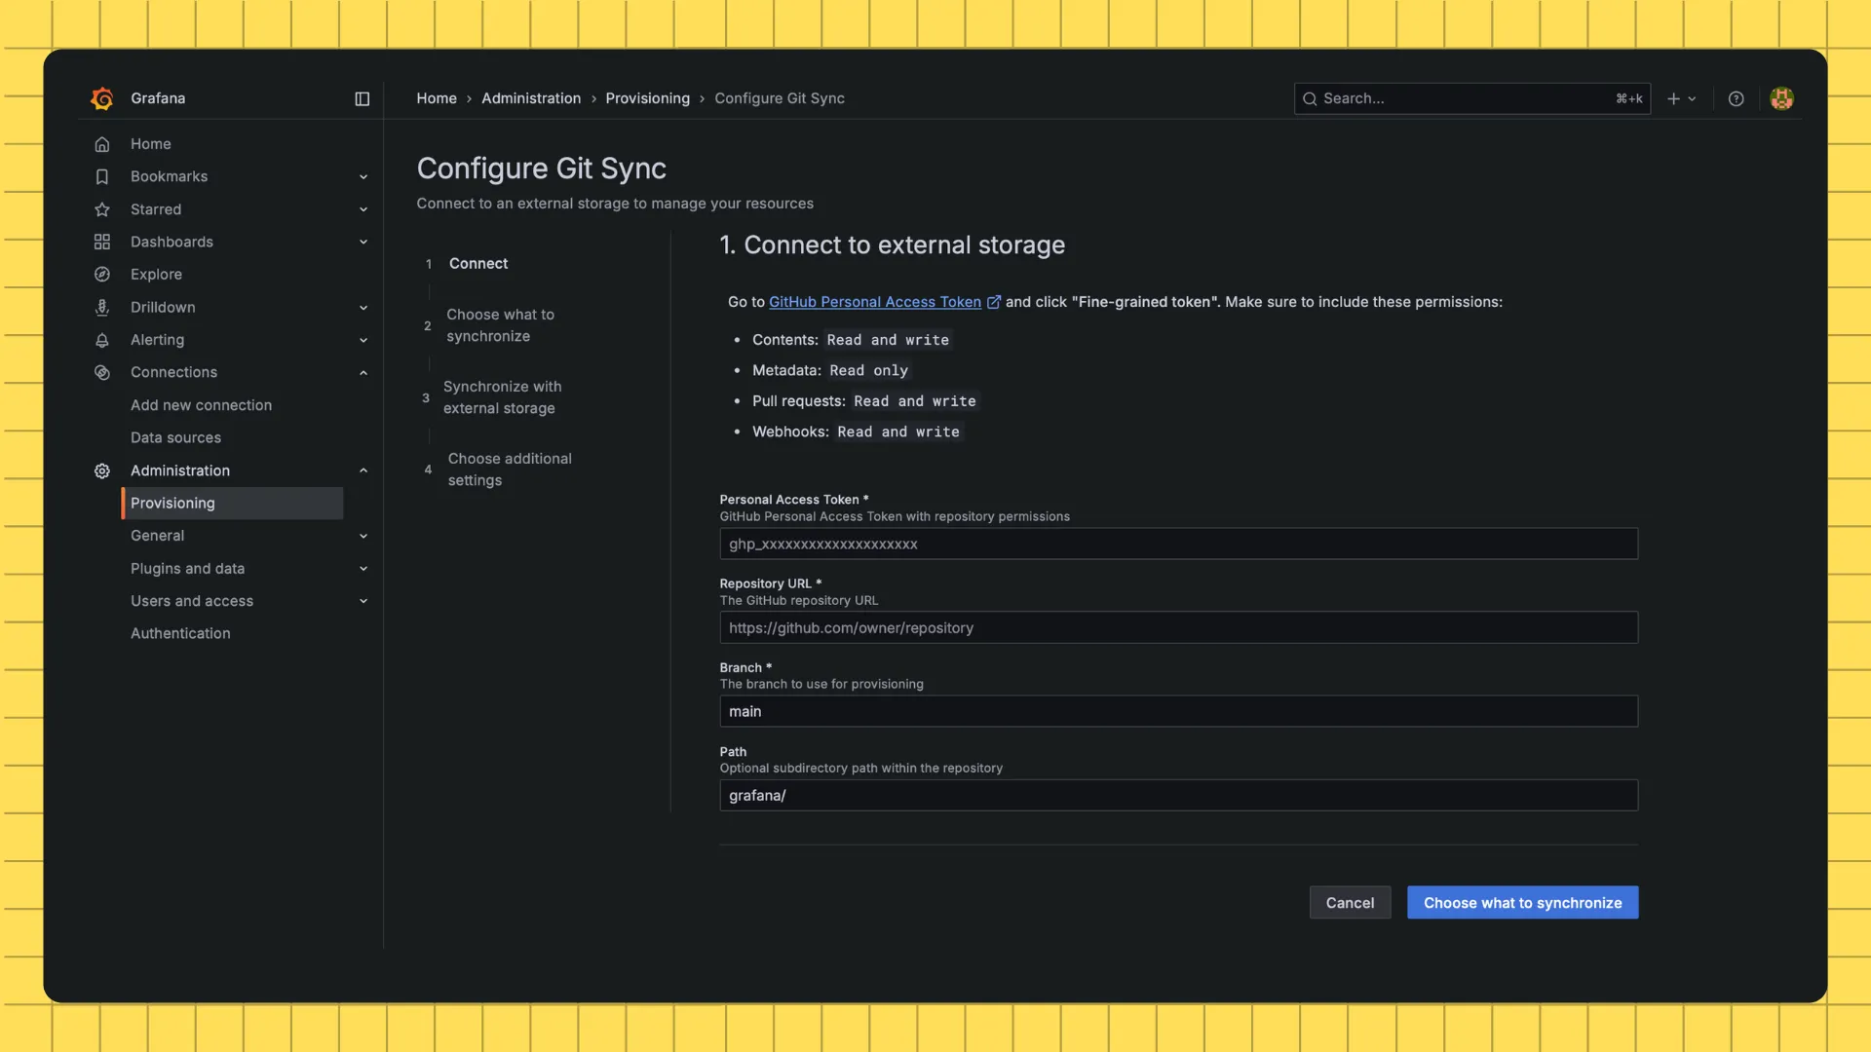
Task: Click the Connections icon in sidebar
Action: (x=101, y=372)
